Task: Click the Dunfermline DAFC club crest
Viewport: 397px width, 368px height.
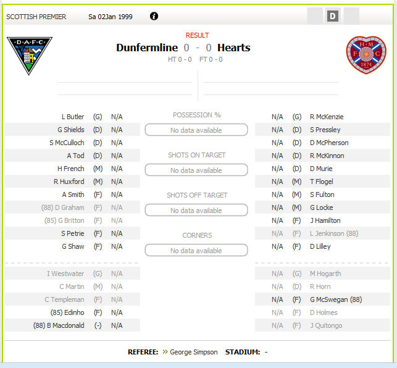Action: click(x=30, y=56)
